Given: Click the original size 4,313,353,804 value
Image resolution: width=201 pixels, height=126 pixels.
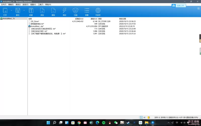Looking at the screenshot, I should [x=92, y=26].
